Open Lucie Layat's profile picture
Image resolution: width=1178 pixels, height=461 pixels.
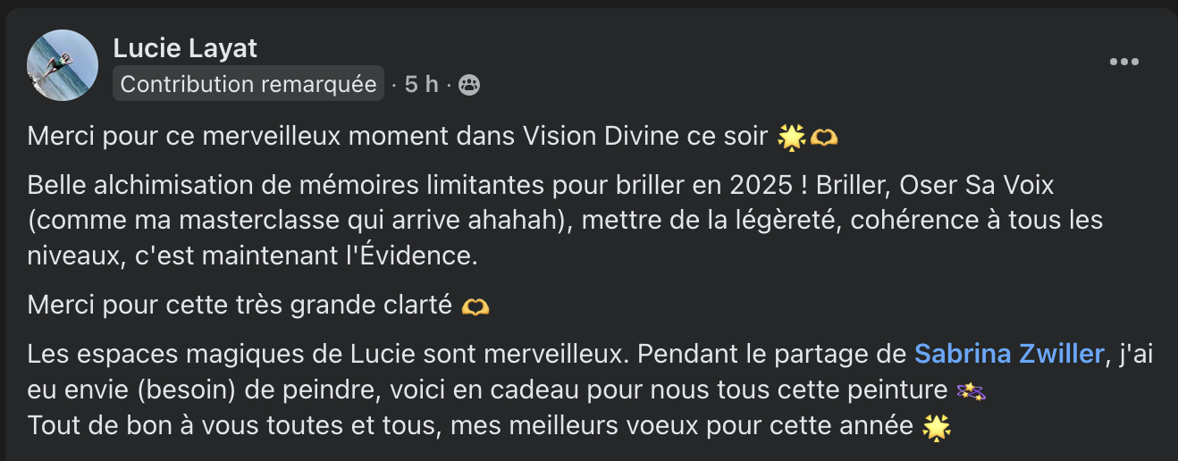tap(63, 65)
